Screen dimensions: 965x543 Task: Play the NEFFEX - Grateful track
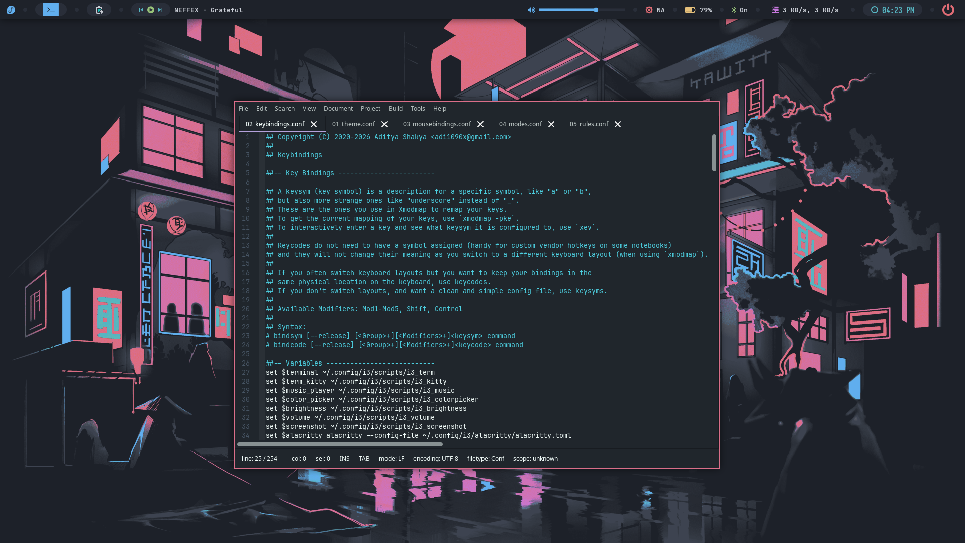coord(151,10)
